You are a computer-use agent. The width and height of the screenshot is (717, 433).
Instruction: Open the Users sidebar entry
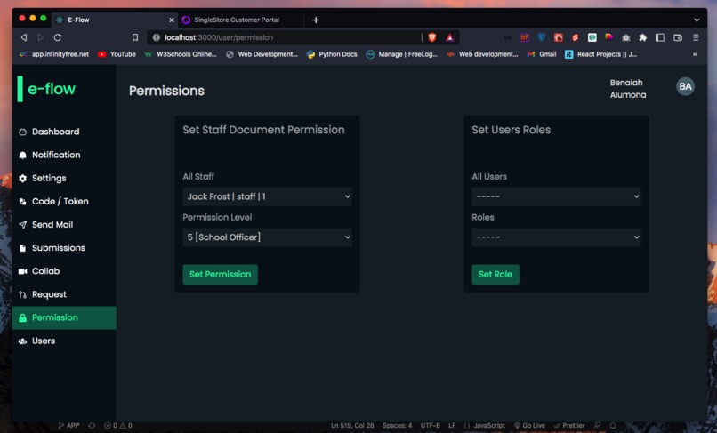pyautogui.click(x=64, y=341)
